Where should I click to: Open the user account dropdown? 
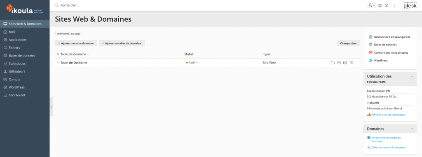pos(372,5)
